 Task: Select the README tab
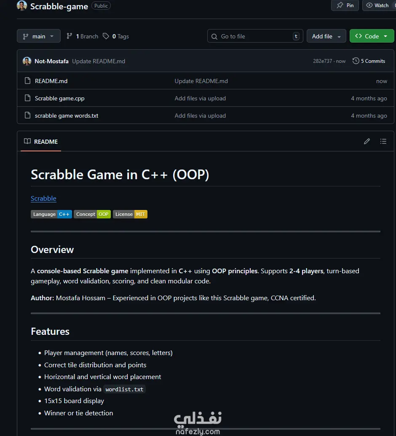point(41,142)
